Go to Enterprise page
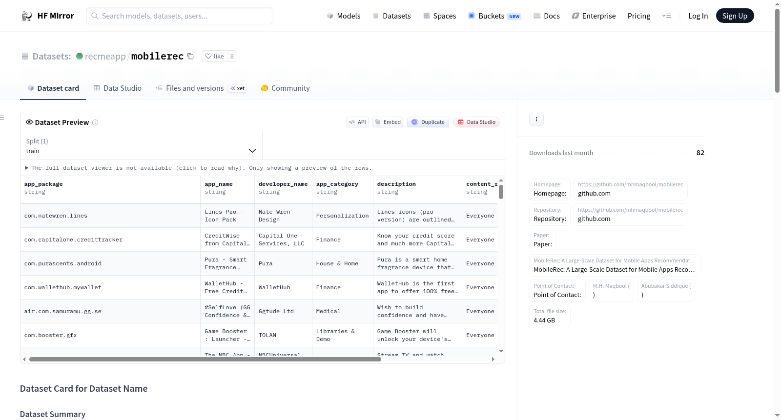The width and height of the screenshot is (781, 420). point(594,16)
